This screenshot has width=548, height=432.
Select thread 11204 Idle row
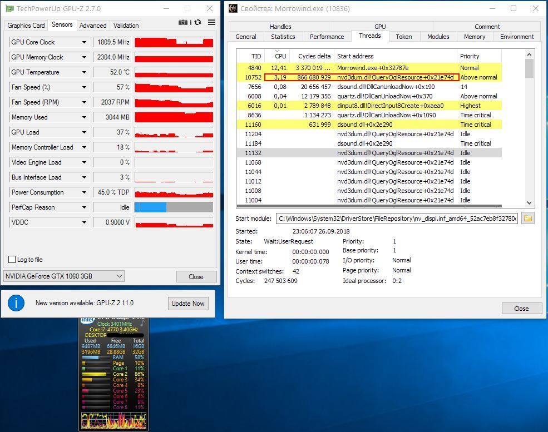point(369,134)
